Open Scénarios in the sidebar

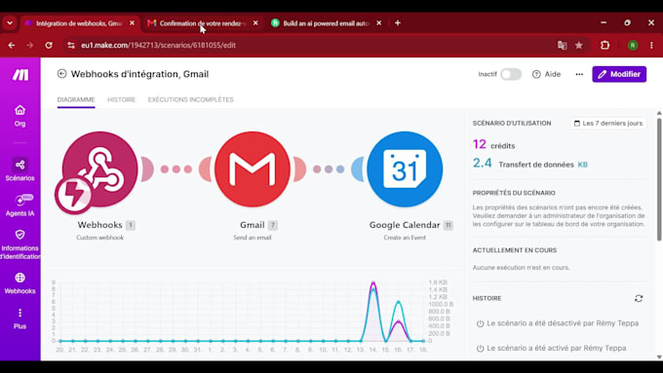click(x=19, y=169)
